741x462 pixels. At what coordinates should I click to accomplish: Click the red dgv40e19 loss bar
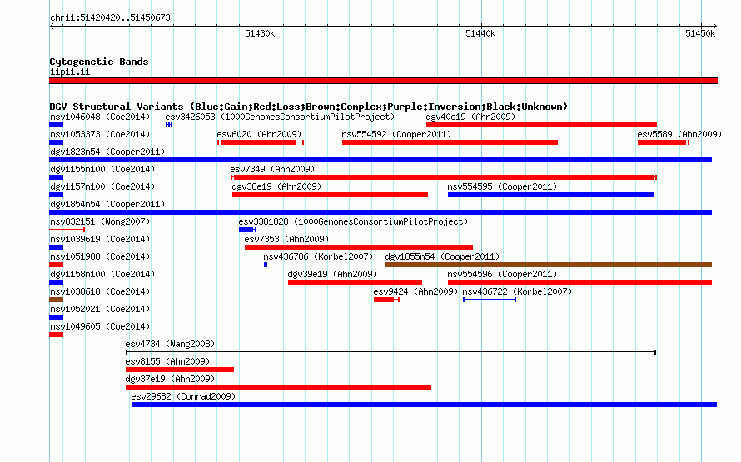[541, 125]
